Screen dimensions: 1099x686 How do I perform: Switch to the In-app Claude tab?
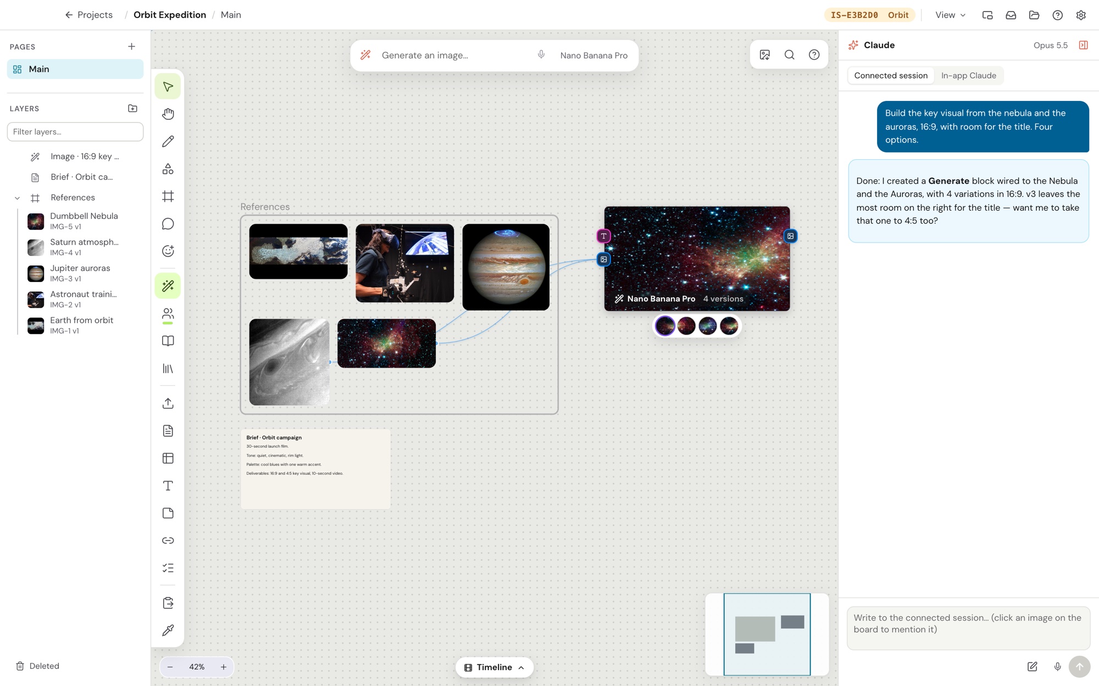968,76
